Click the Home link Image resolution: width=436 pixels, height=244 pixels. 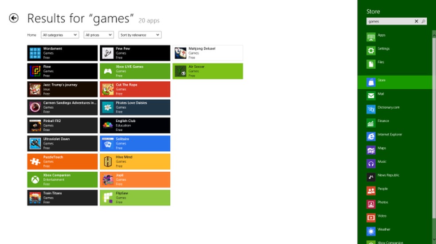click(x=32, y=35)
